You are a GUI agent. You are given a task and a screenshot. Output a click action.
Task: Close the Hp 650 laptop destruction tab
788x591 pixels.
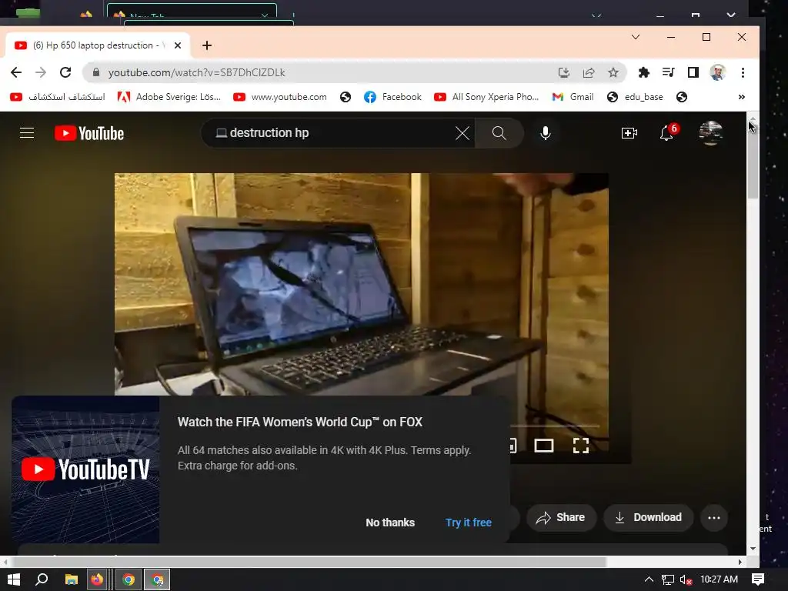pos(178,45)
